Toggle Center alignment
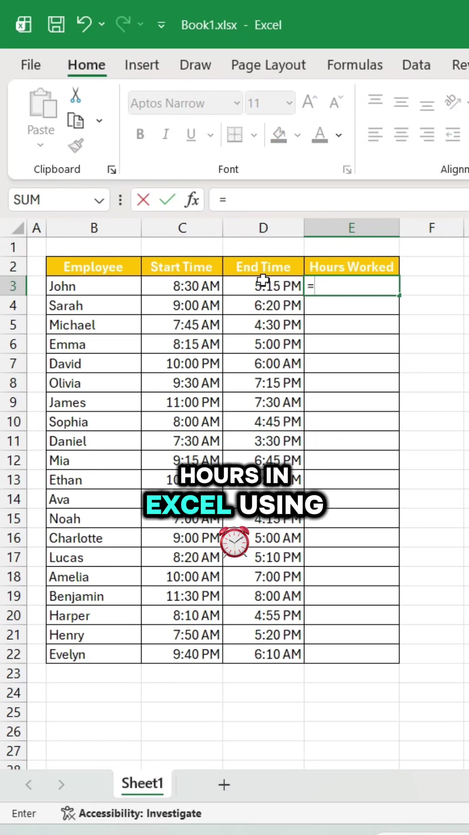 tap(401, 134)
